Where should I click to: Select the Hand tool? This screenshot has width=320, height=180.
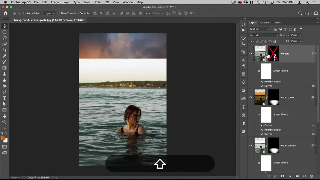coord(4,116)
